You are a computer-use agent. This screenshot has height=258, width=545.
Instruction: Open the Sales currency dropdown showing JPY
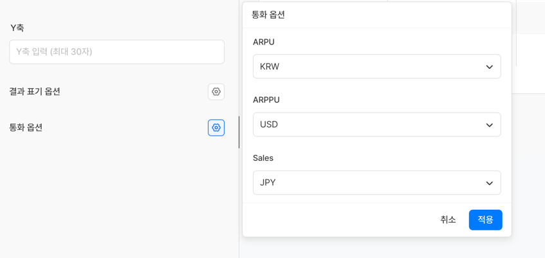376,183
